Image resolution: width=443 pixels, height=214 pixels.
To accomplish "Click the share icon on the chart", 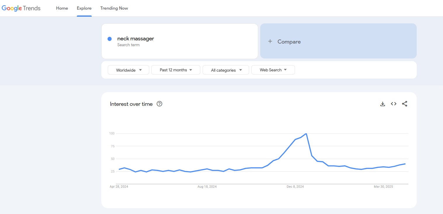I will pyautogui.click(x=404, y=104).
